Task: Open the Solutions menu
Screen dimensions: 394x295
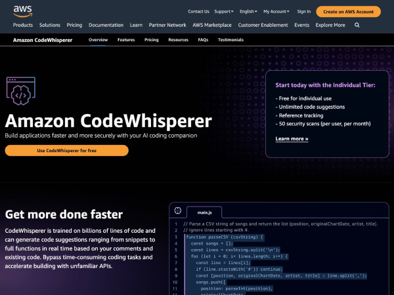Action: tap(50, 25)
